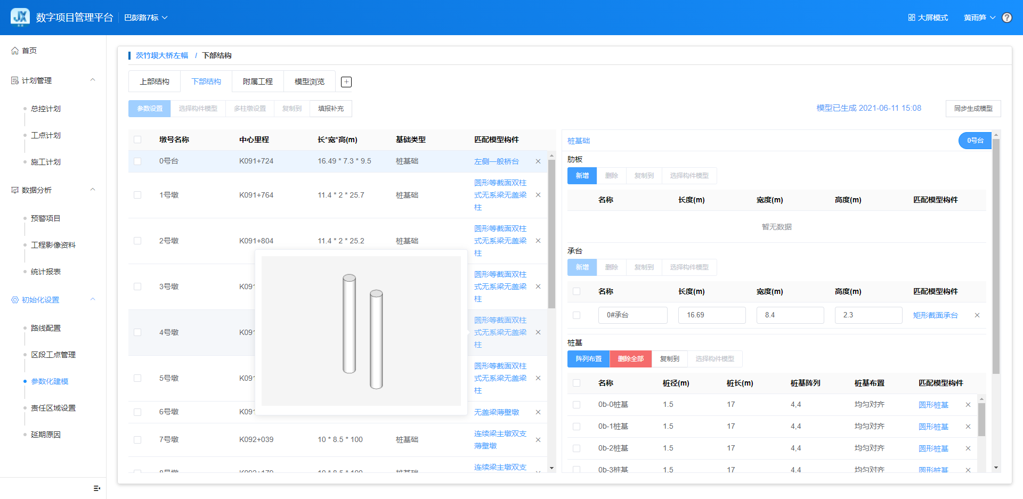Open 大屏模式 big screen mode
1023x499 pixels.
coord(928,18)
